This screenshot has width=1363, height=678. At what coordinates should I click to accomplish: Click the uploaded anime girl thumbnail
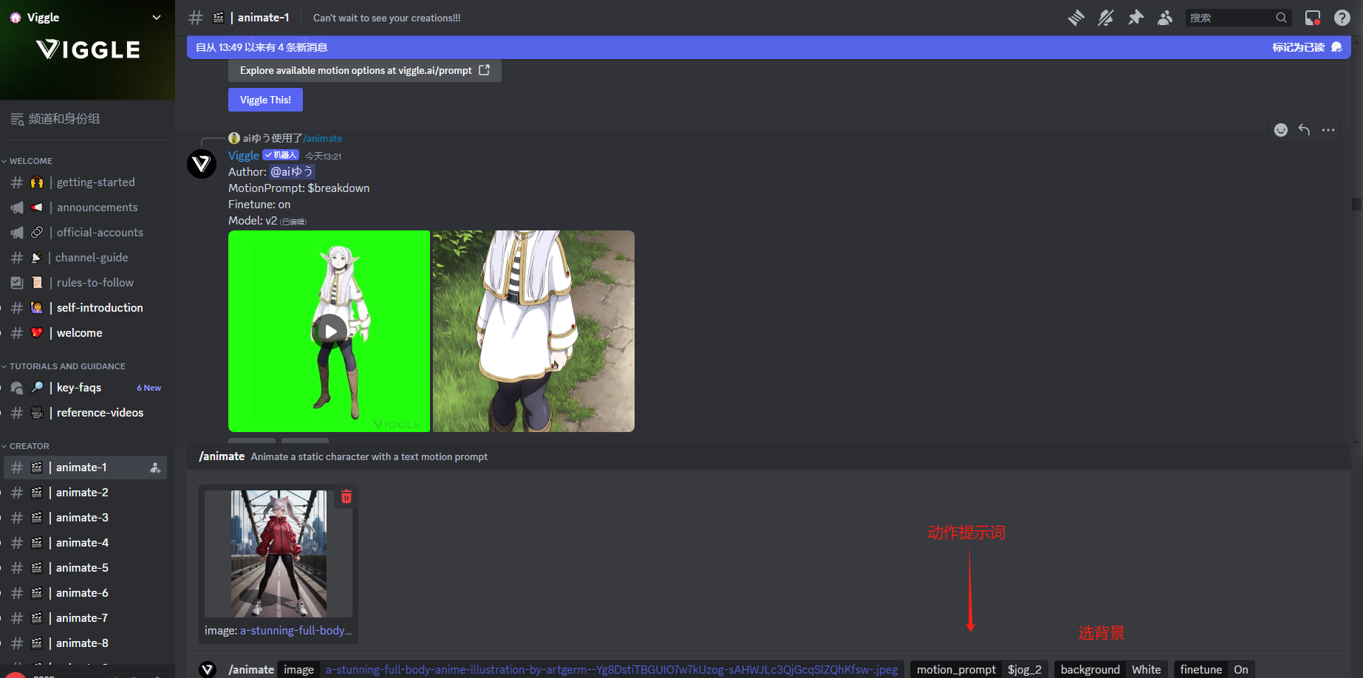click(x=279, y=554)
